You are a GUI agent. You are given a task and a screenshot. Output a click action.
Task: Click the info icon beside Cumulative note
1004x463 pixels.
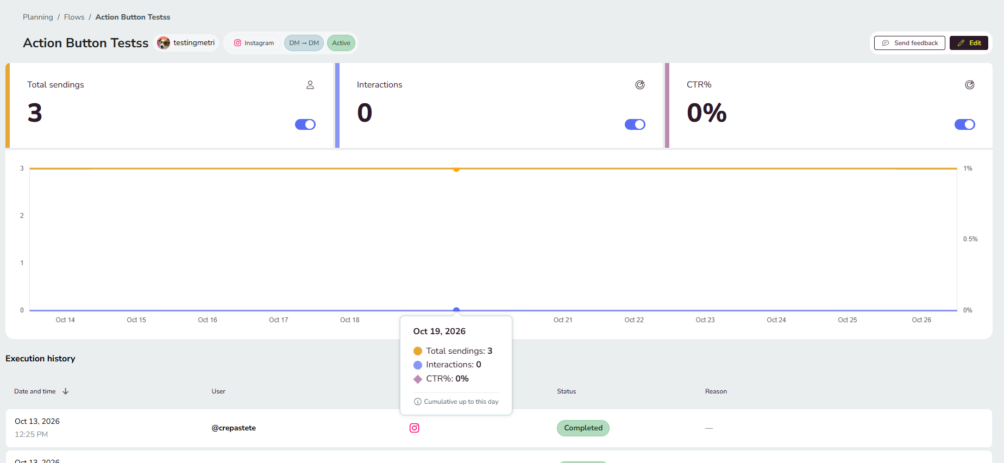click(x=418, y=402)
